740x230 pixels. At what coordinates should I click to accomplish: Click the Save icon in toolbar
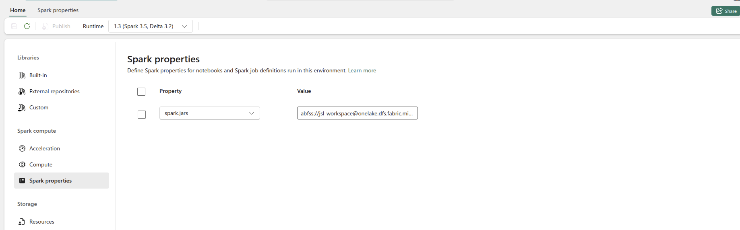click(x=14, y=26)
